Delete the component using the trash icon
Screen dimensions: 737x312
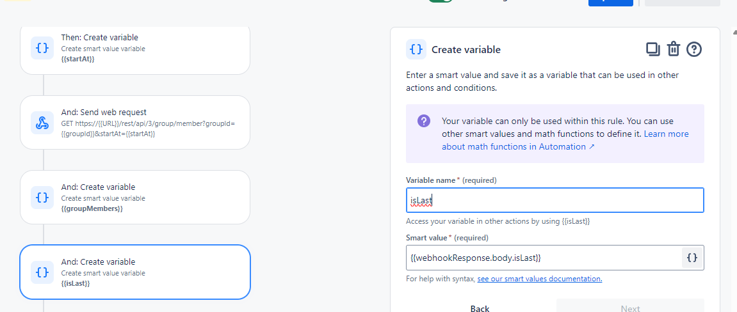pos(674,49)
